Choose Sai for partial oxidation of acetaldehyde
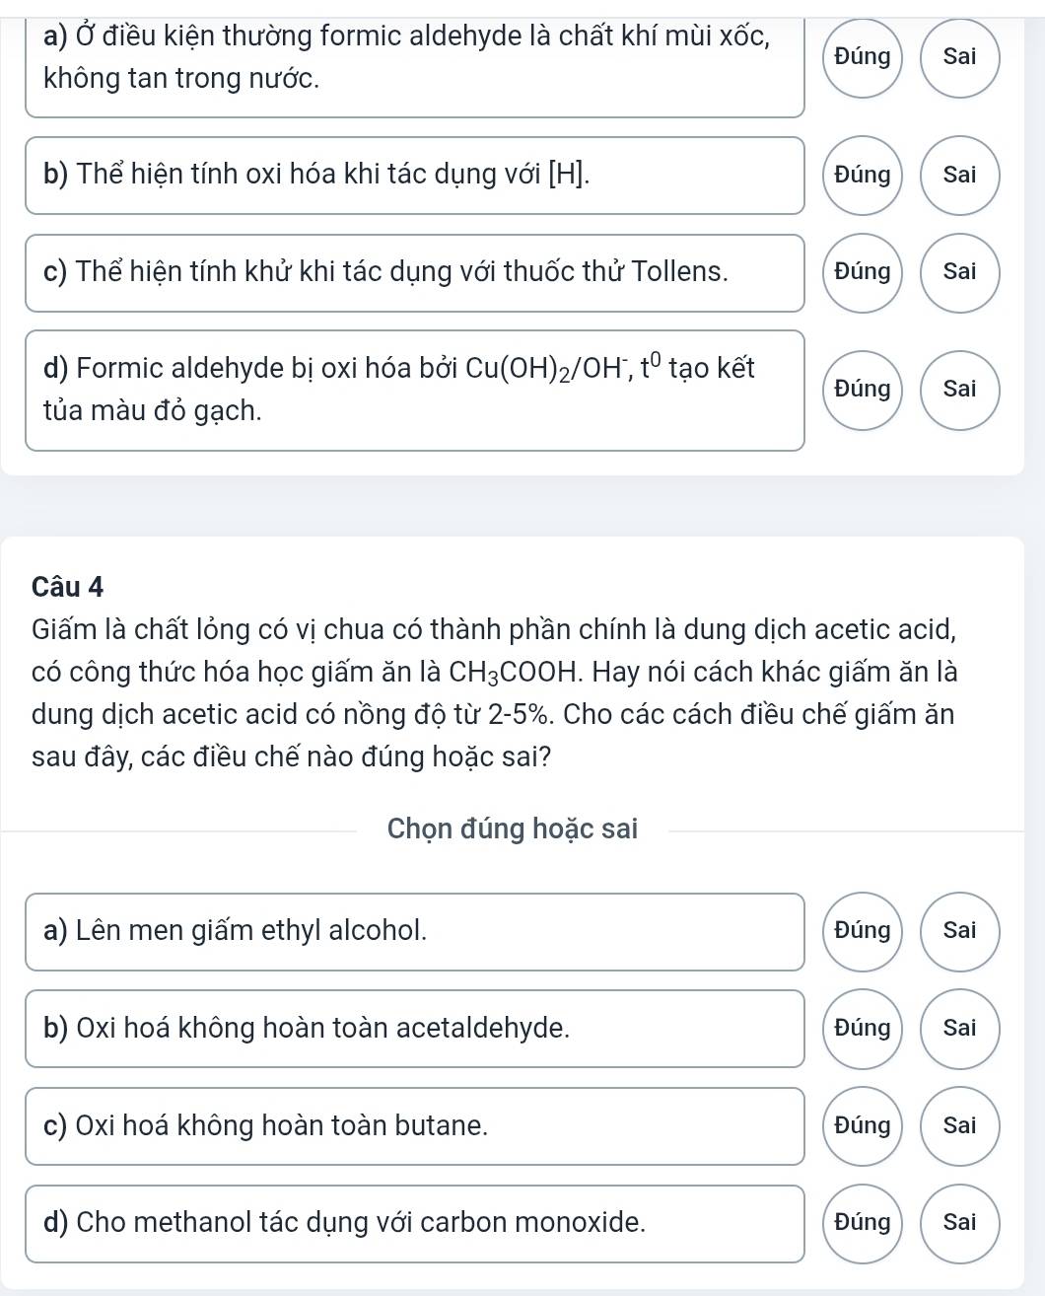The width and height of the screenshot is (1045, 1296). click(959, 1028)
